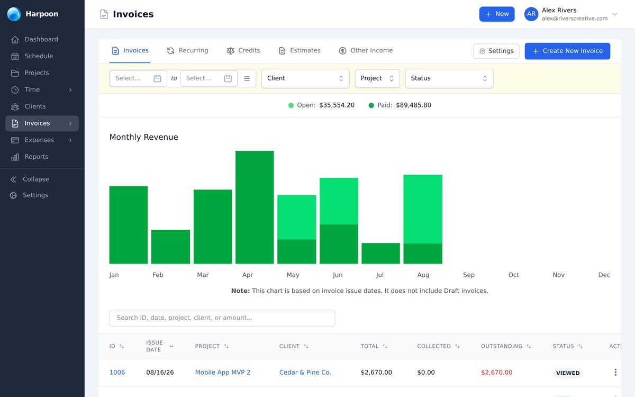This screenshot has height=397, width=635.
Task: Click the Invoices page title icon
Action: click(104, 14)
